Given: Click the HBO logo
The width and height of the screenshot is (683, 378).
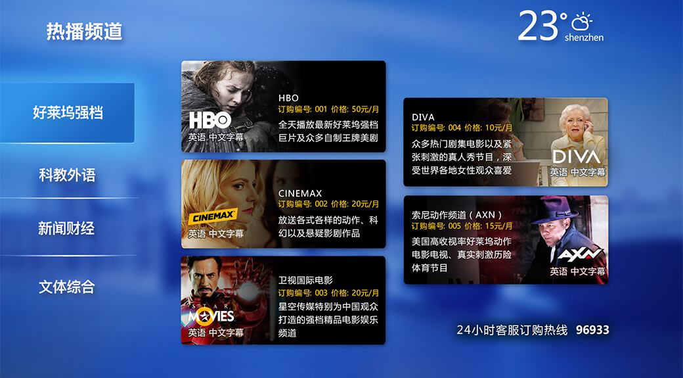Looking at the screenshot, I should tap(210, 120).
